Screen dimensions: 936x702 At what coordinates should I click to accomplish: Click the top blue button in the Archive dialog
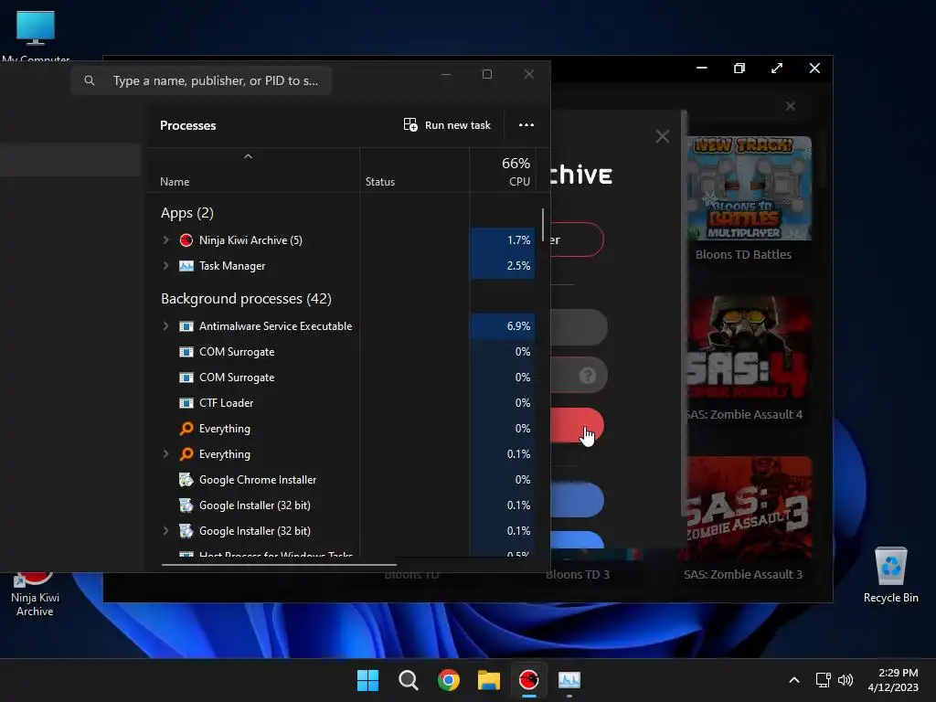[x=577, y=500]
